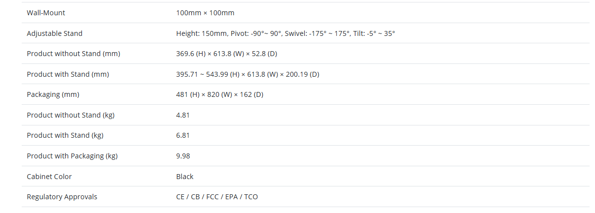Screen dimensions: 595x213
Task: Click the Product without Stand (mm) label
Action: point(73,54)
